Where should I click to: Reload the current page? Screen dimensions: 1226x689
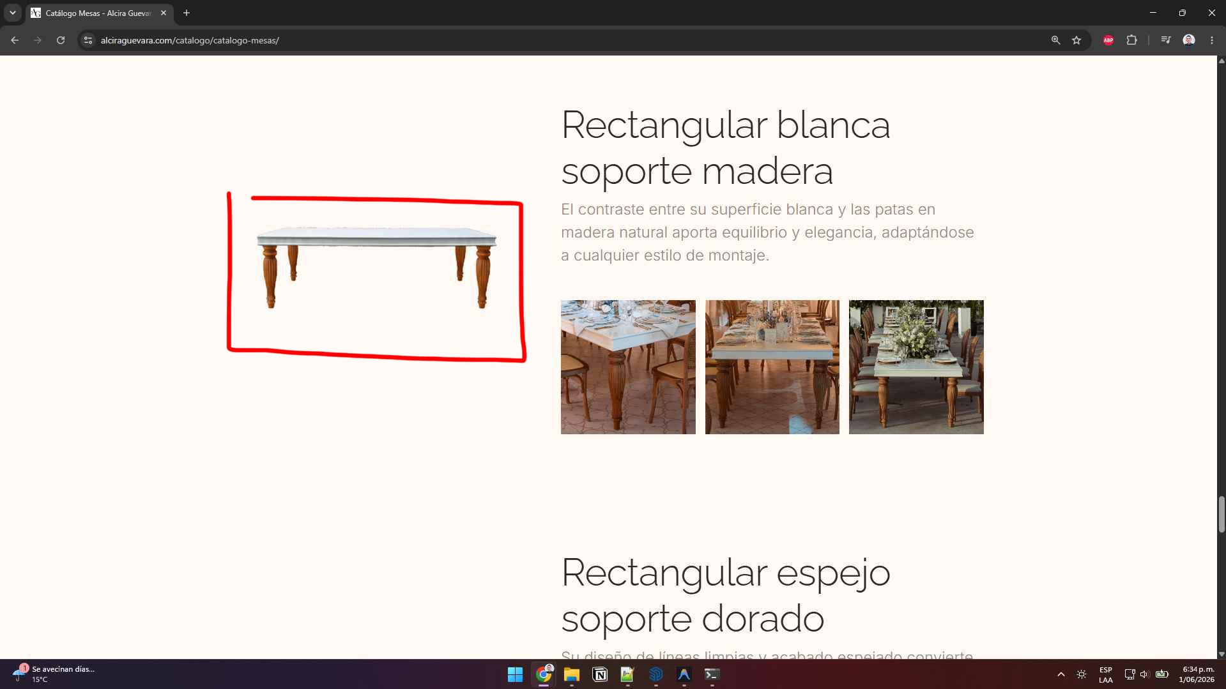tap(61, 40)
